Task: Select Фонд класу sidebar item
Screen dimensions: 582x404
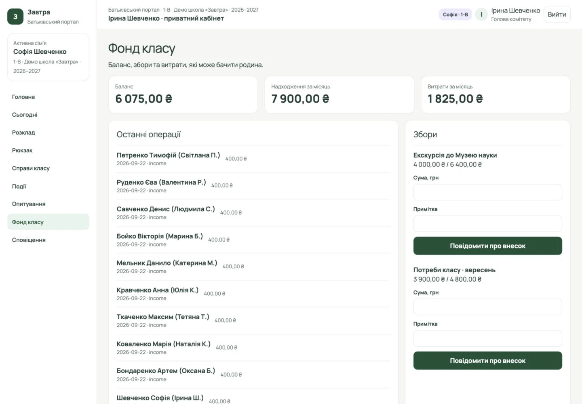Action: click(x=48, y=222)
